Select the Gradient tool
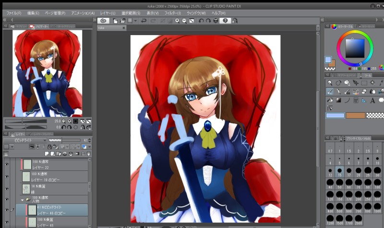The image size is (384, 228). [338, 100]
